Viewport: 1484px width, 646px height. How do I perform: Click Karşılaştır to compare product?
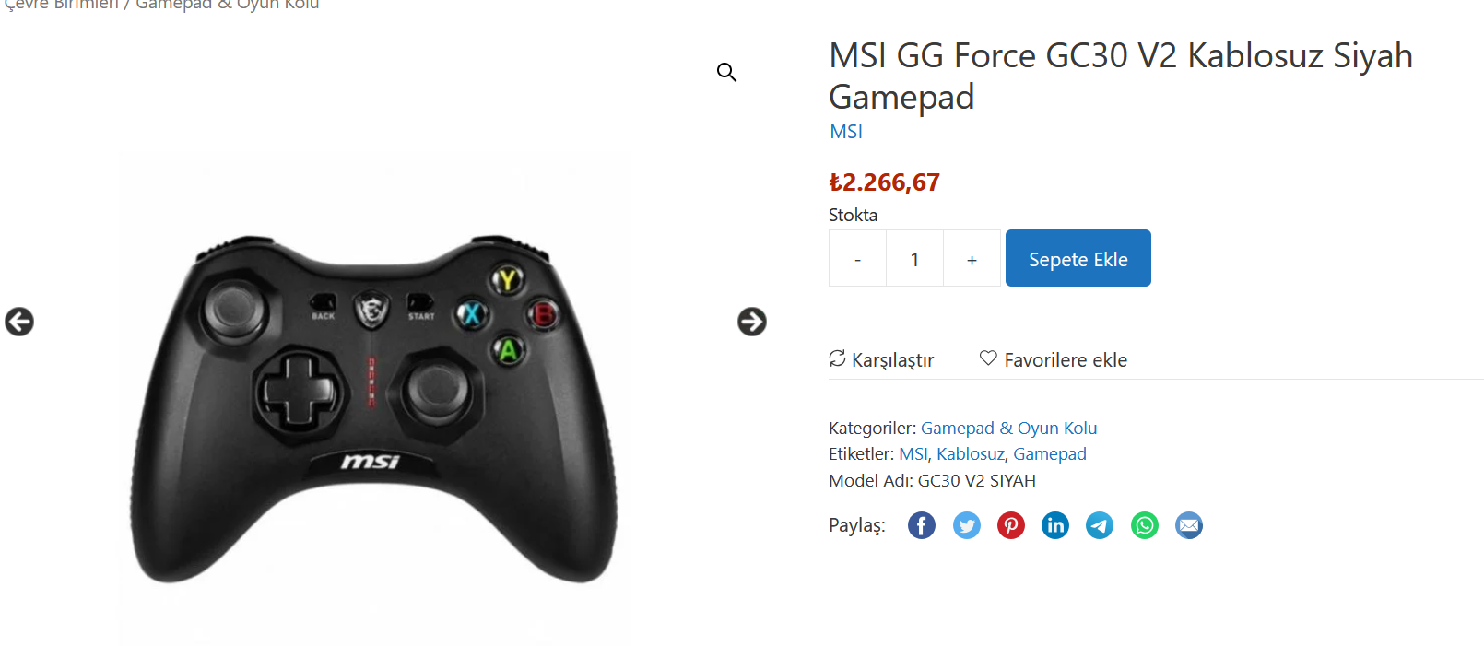[x=882, y=359]
